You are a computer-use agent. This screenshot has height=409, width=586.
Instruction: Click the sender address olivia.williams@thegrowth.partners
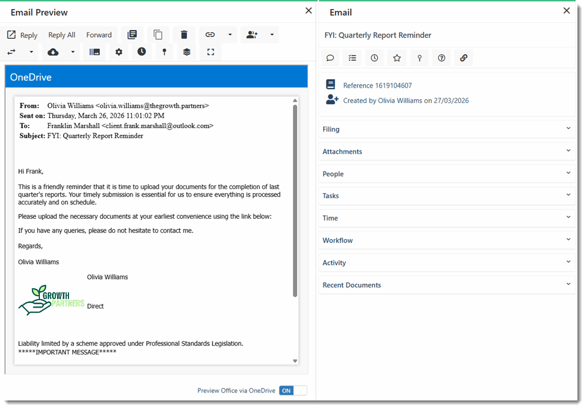[x=152, y=106]
